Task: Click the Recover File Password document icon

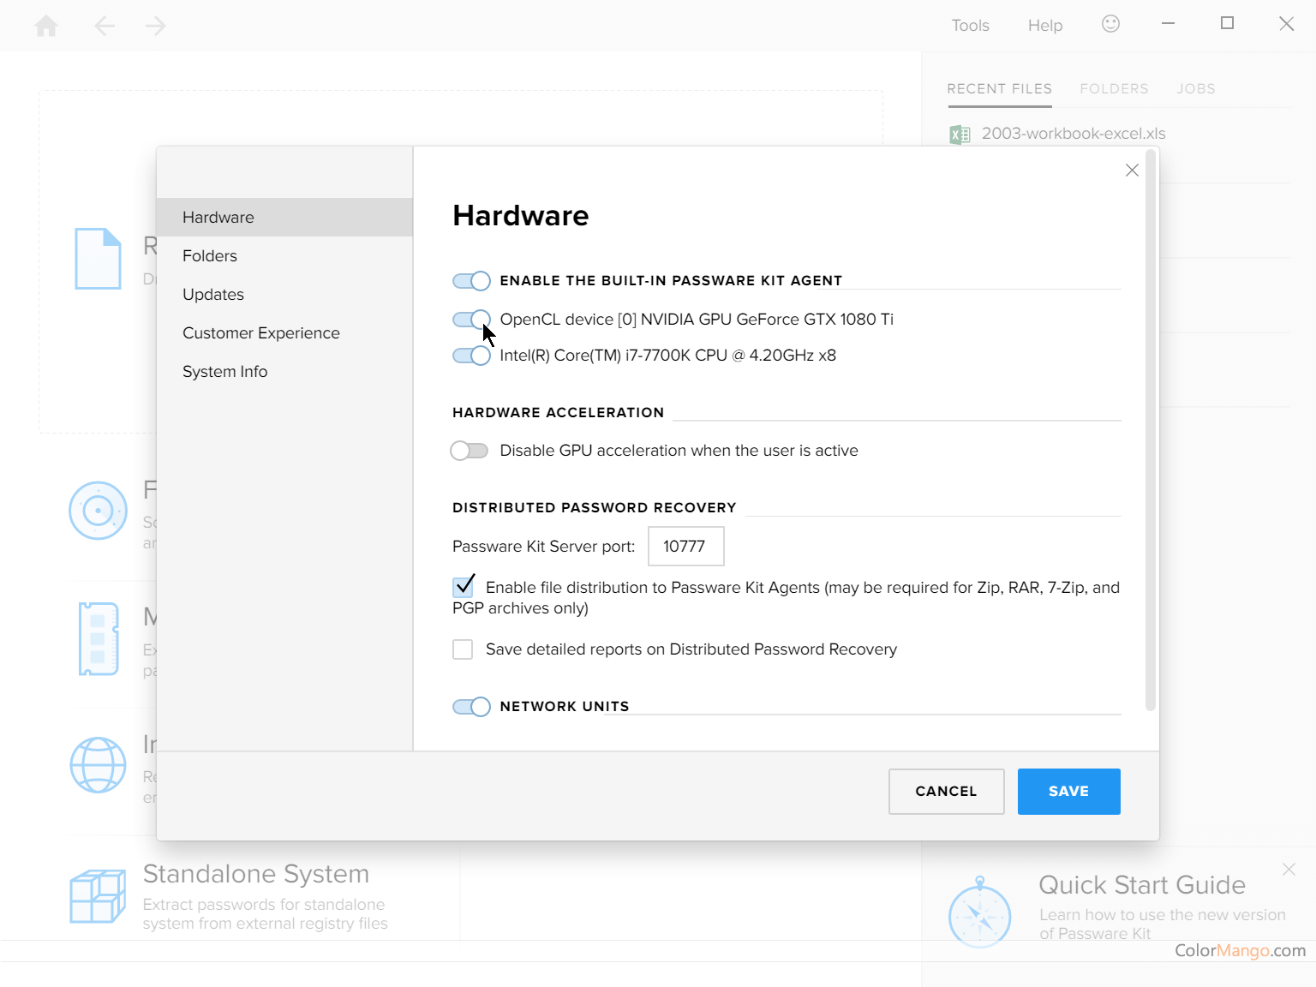Action: pos(98,259)
